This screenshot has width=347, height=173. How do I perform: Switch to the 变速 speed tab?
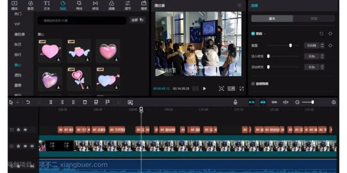314,19
